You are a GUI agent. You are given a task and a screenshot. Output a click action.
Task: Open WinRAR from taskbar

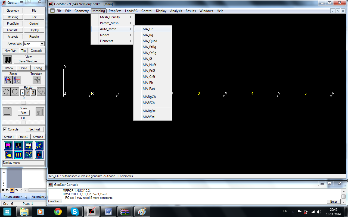pos(125,212)
